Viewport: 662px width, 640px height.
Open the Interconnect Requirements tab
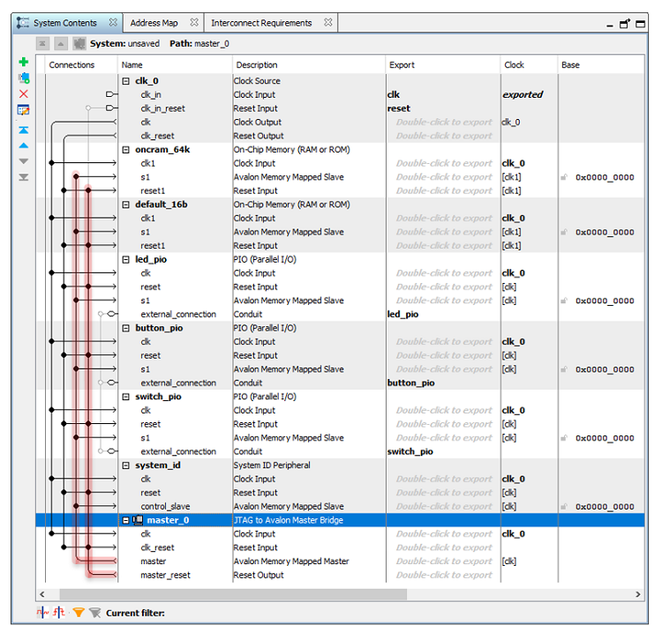pos(261,23)
